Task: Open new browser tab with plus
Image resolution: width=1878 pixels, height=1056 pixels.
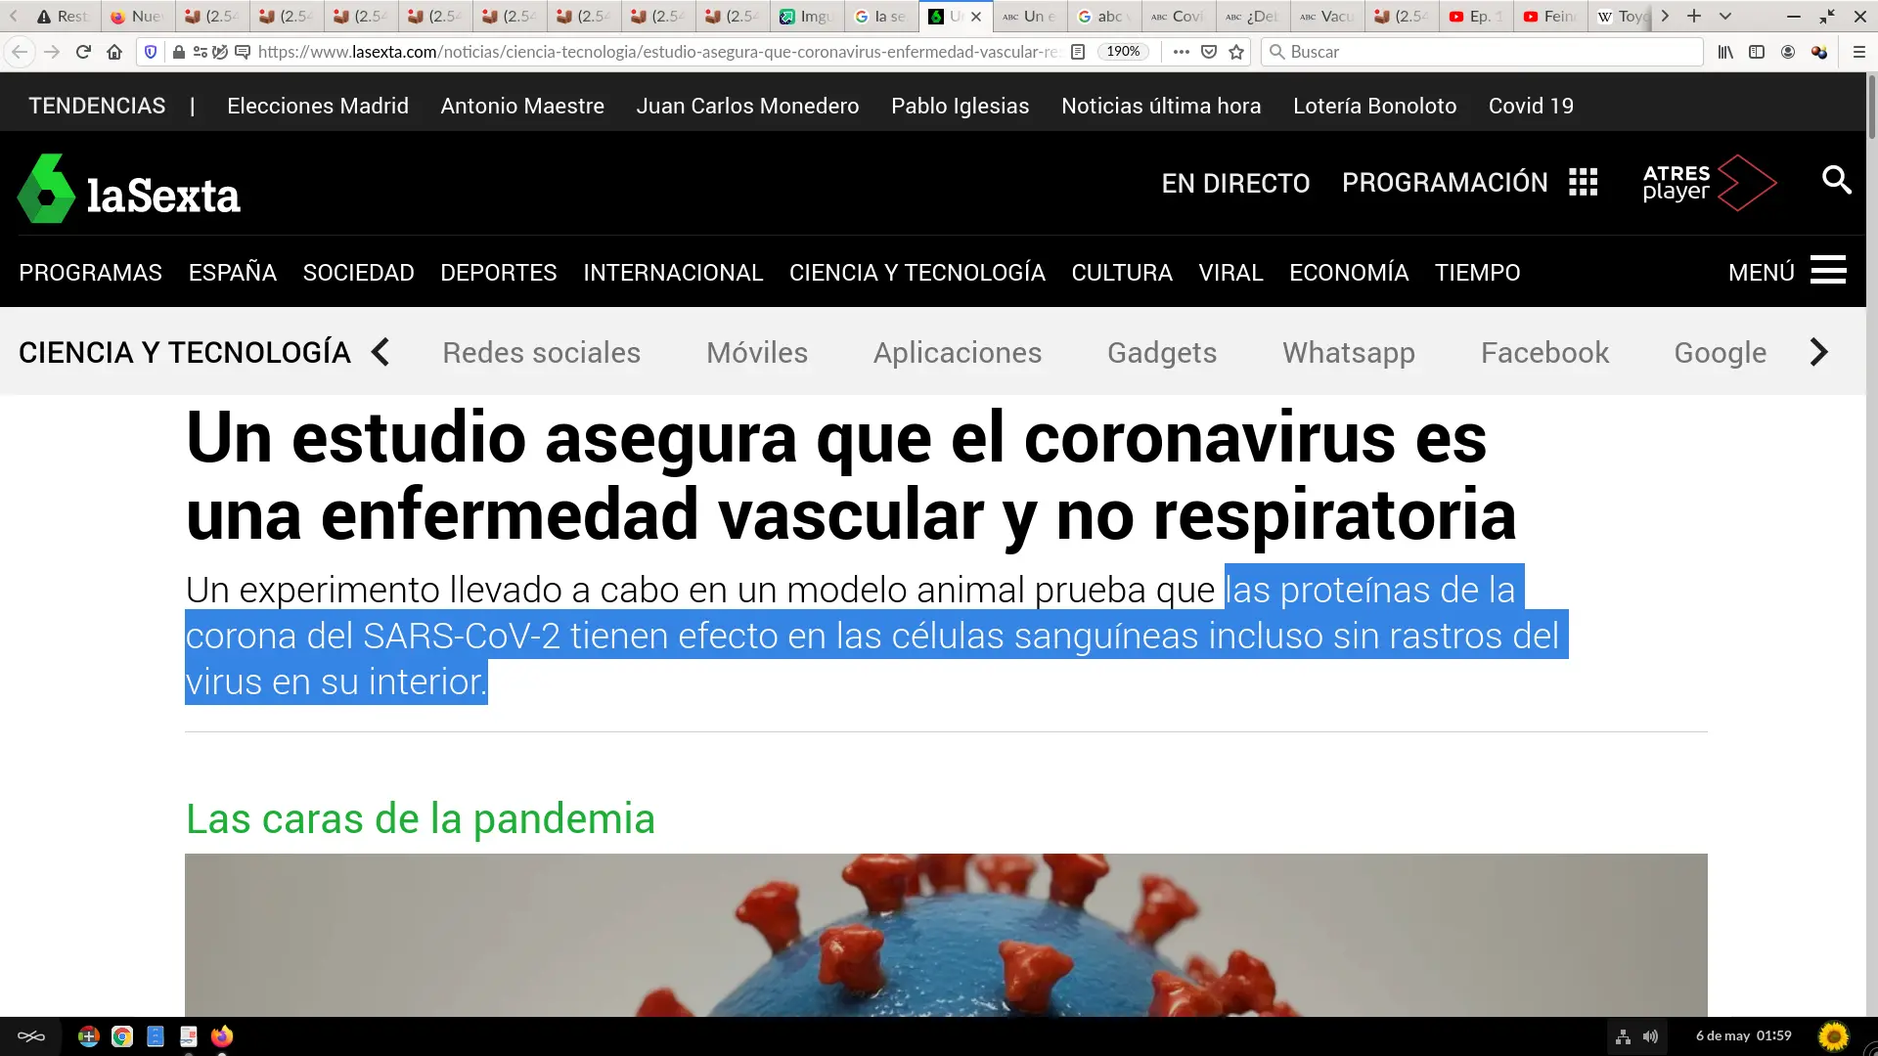Action: coord(1694,16)
